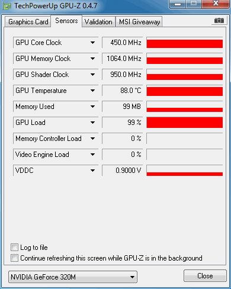Expand the VDDC sensor dropdown
The image size is (231, 289).
point(92,171)
